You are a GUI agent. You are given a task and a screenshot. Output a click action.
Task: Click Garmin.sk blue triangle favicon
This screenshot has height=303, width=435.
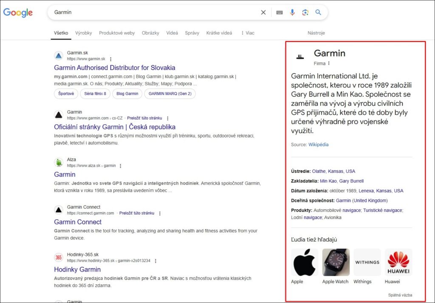click(59, 56)
